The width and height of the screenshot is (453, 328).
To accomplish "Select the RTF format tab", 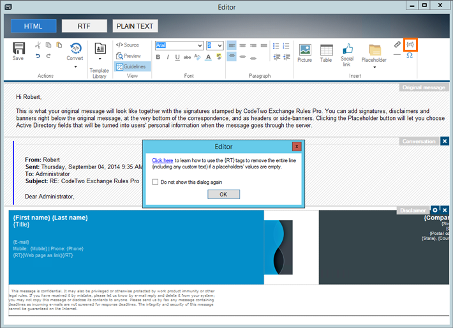I will pyautogui.click(x=84, y=26).
